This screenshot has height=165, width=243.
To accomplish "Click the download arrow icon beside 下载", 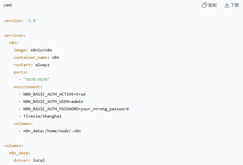I will (x=227, y=5).
